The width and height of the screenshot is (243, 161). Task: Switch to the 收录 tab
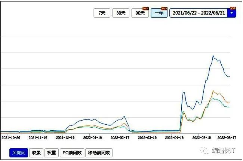coord(36,153)
